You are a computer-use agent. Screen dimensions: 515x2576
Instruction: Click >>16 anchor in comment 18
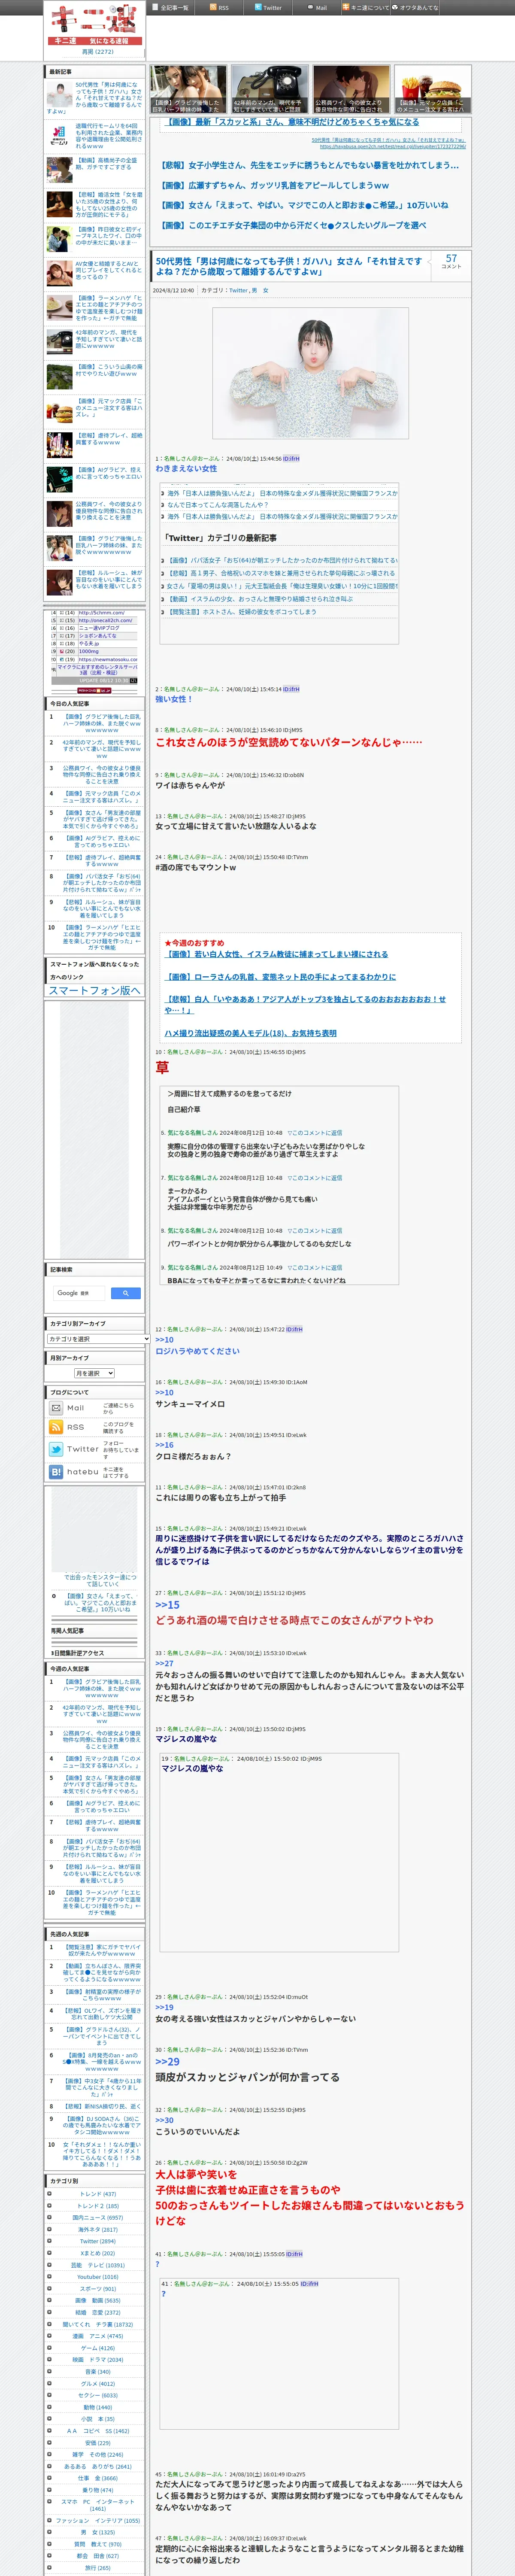(x=164, y=1445)
